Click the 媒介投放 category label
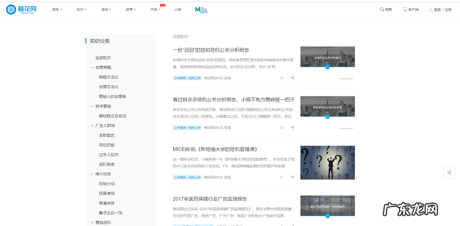The image size is (460, 226). 103,174
